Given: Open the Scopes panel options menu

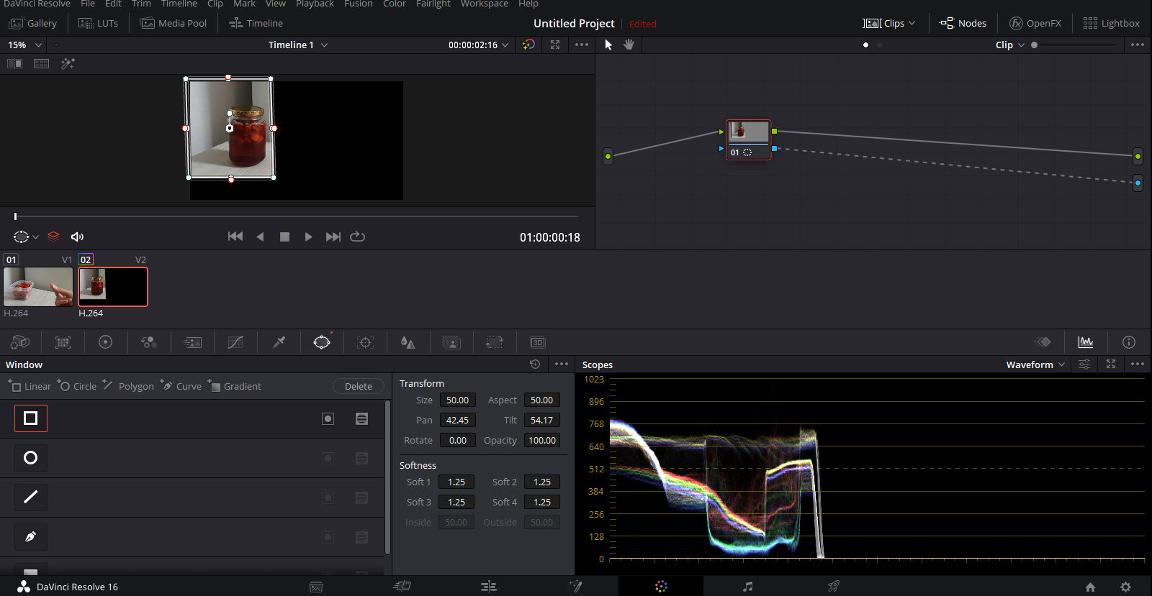Looking at the screenshot, I should pos(1138,365).
